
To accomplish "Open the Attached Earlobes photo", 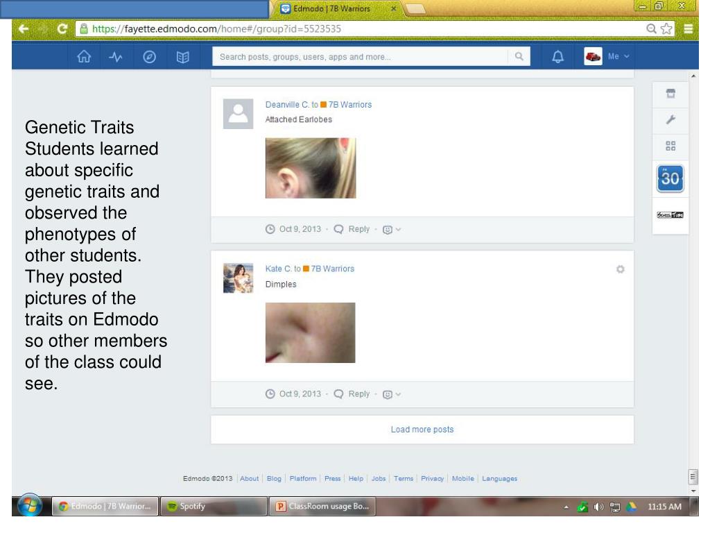I will coord(311,168).
